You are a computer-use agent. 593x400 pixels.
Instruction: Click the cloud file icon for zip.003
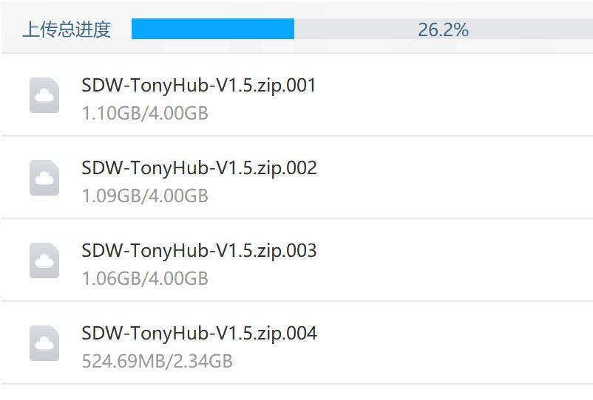click(44, 261)
